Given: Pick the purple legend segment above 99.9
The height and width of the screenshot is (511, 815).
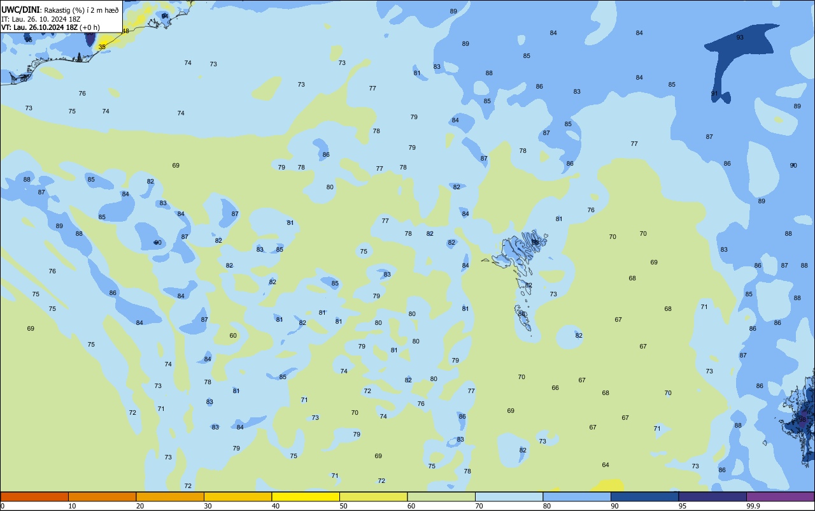Looking at the screenshot, I should pyautogui.click(x=780, y=496).
